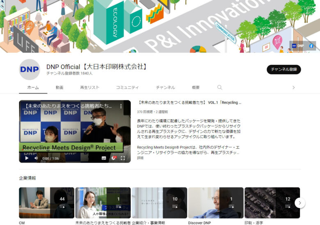This screenshot has width=320, height=225.
Task: Open the Facebook link in the banner
Action: tap(311, 46)
